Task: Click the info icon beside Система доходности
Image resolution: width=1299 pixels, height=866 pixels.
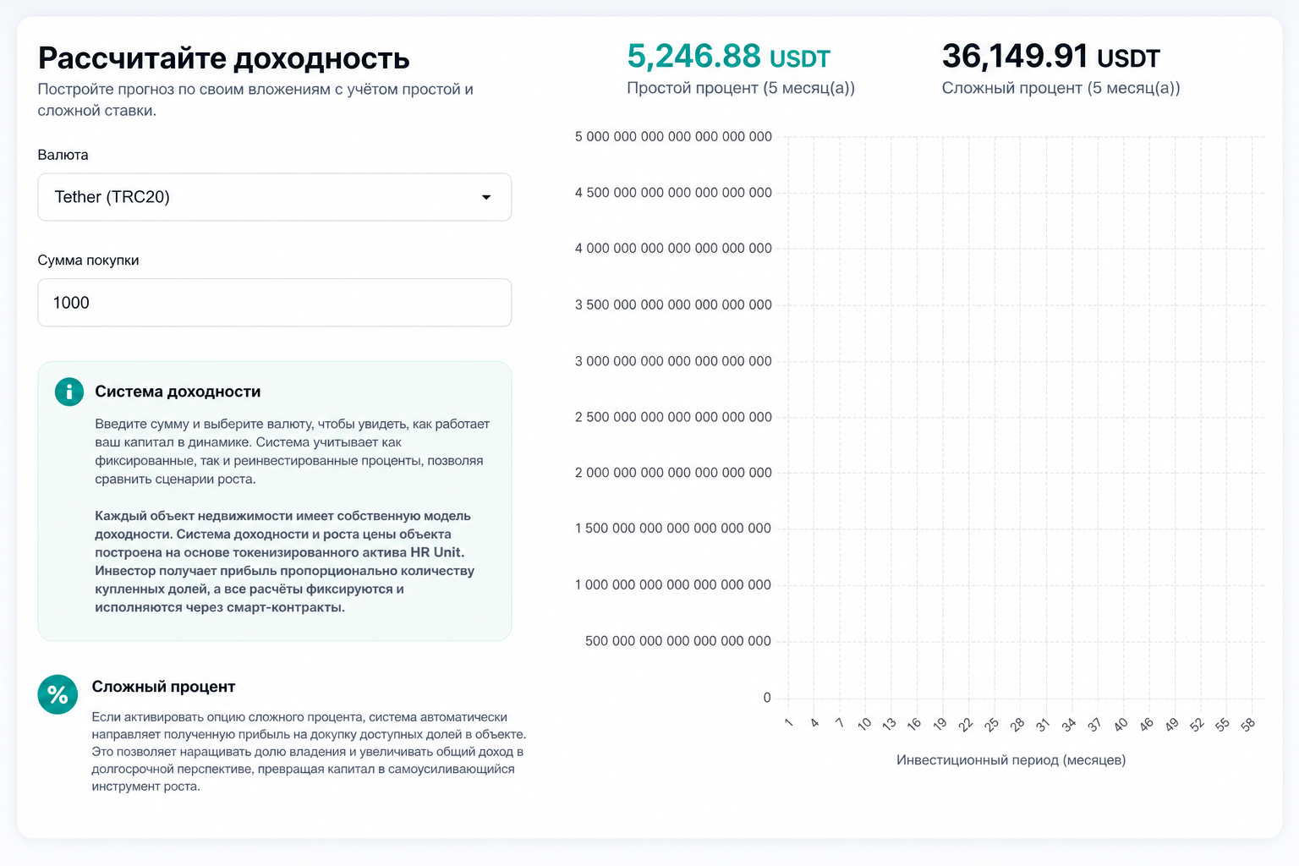Action: [69, 392]
